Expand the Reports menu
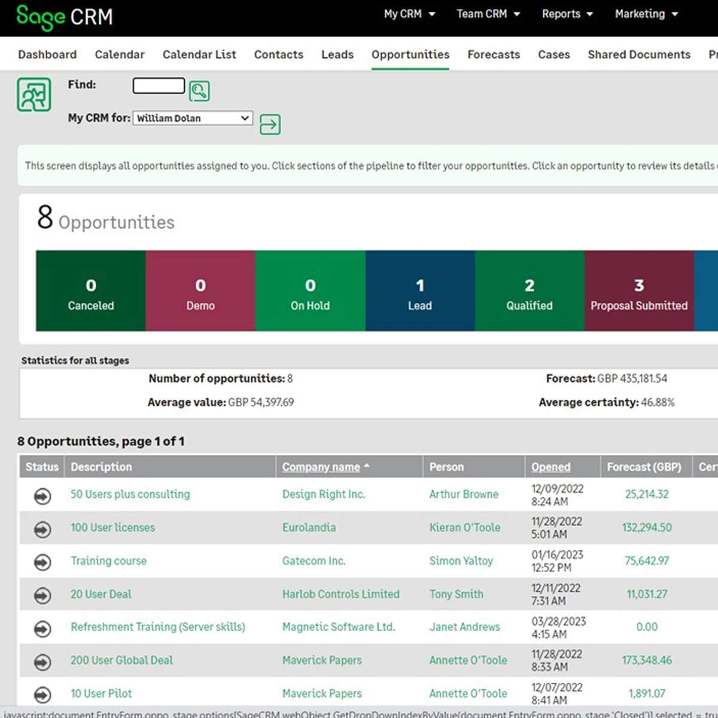Viewport: 718px width, 718px height. [x=567, y=14]
